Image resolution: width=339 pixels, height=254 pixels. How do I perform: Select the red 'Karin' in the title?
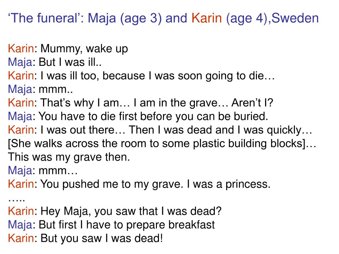(207, 18)
